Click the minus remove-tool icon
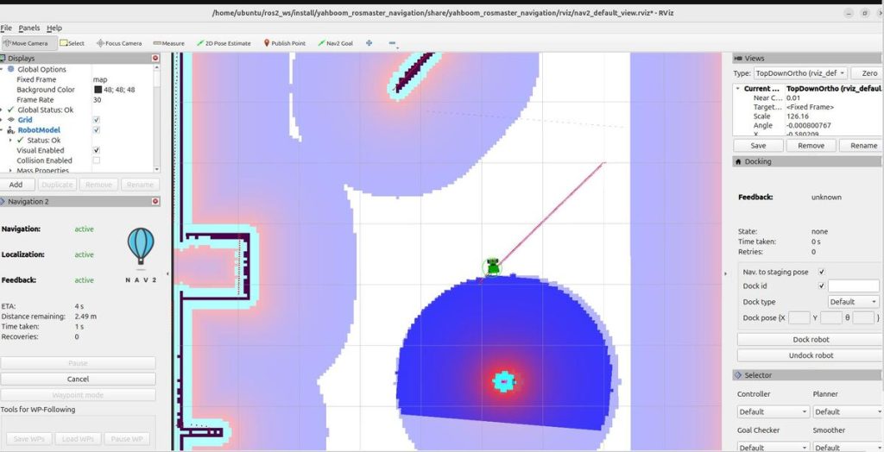The height and width of the screenshot is (452, 884). (393, 43)
